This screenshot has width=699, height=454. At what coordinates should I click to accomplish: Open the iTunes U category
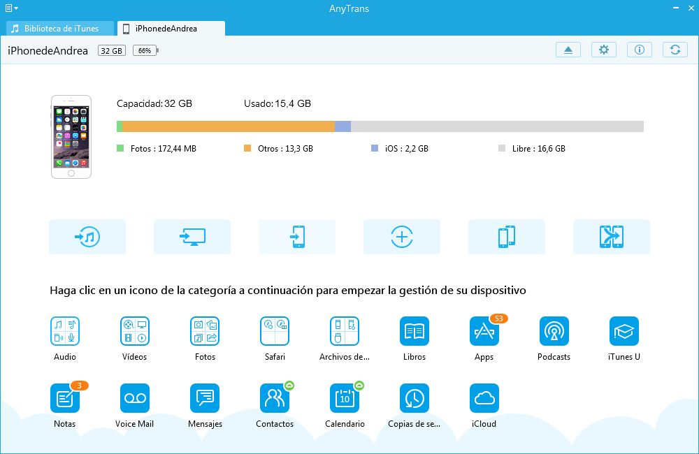pos(624,331)
